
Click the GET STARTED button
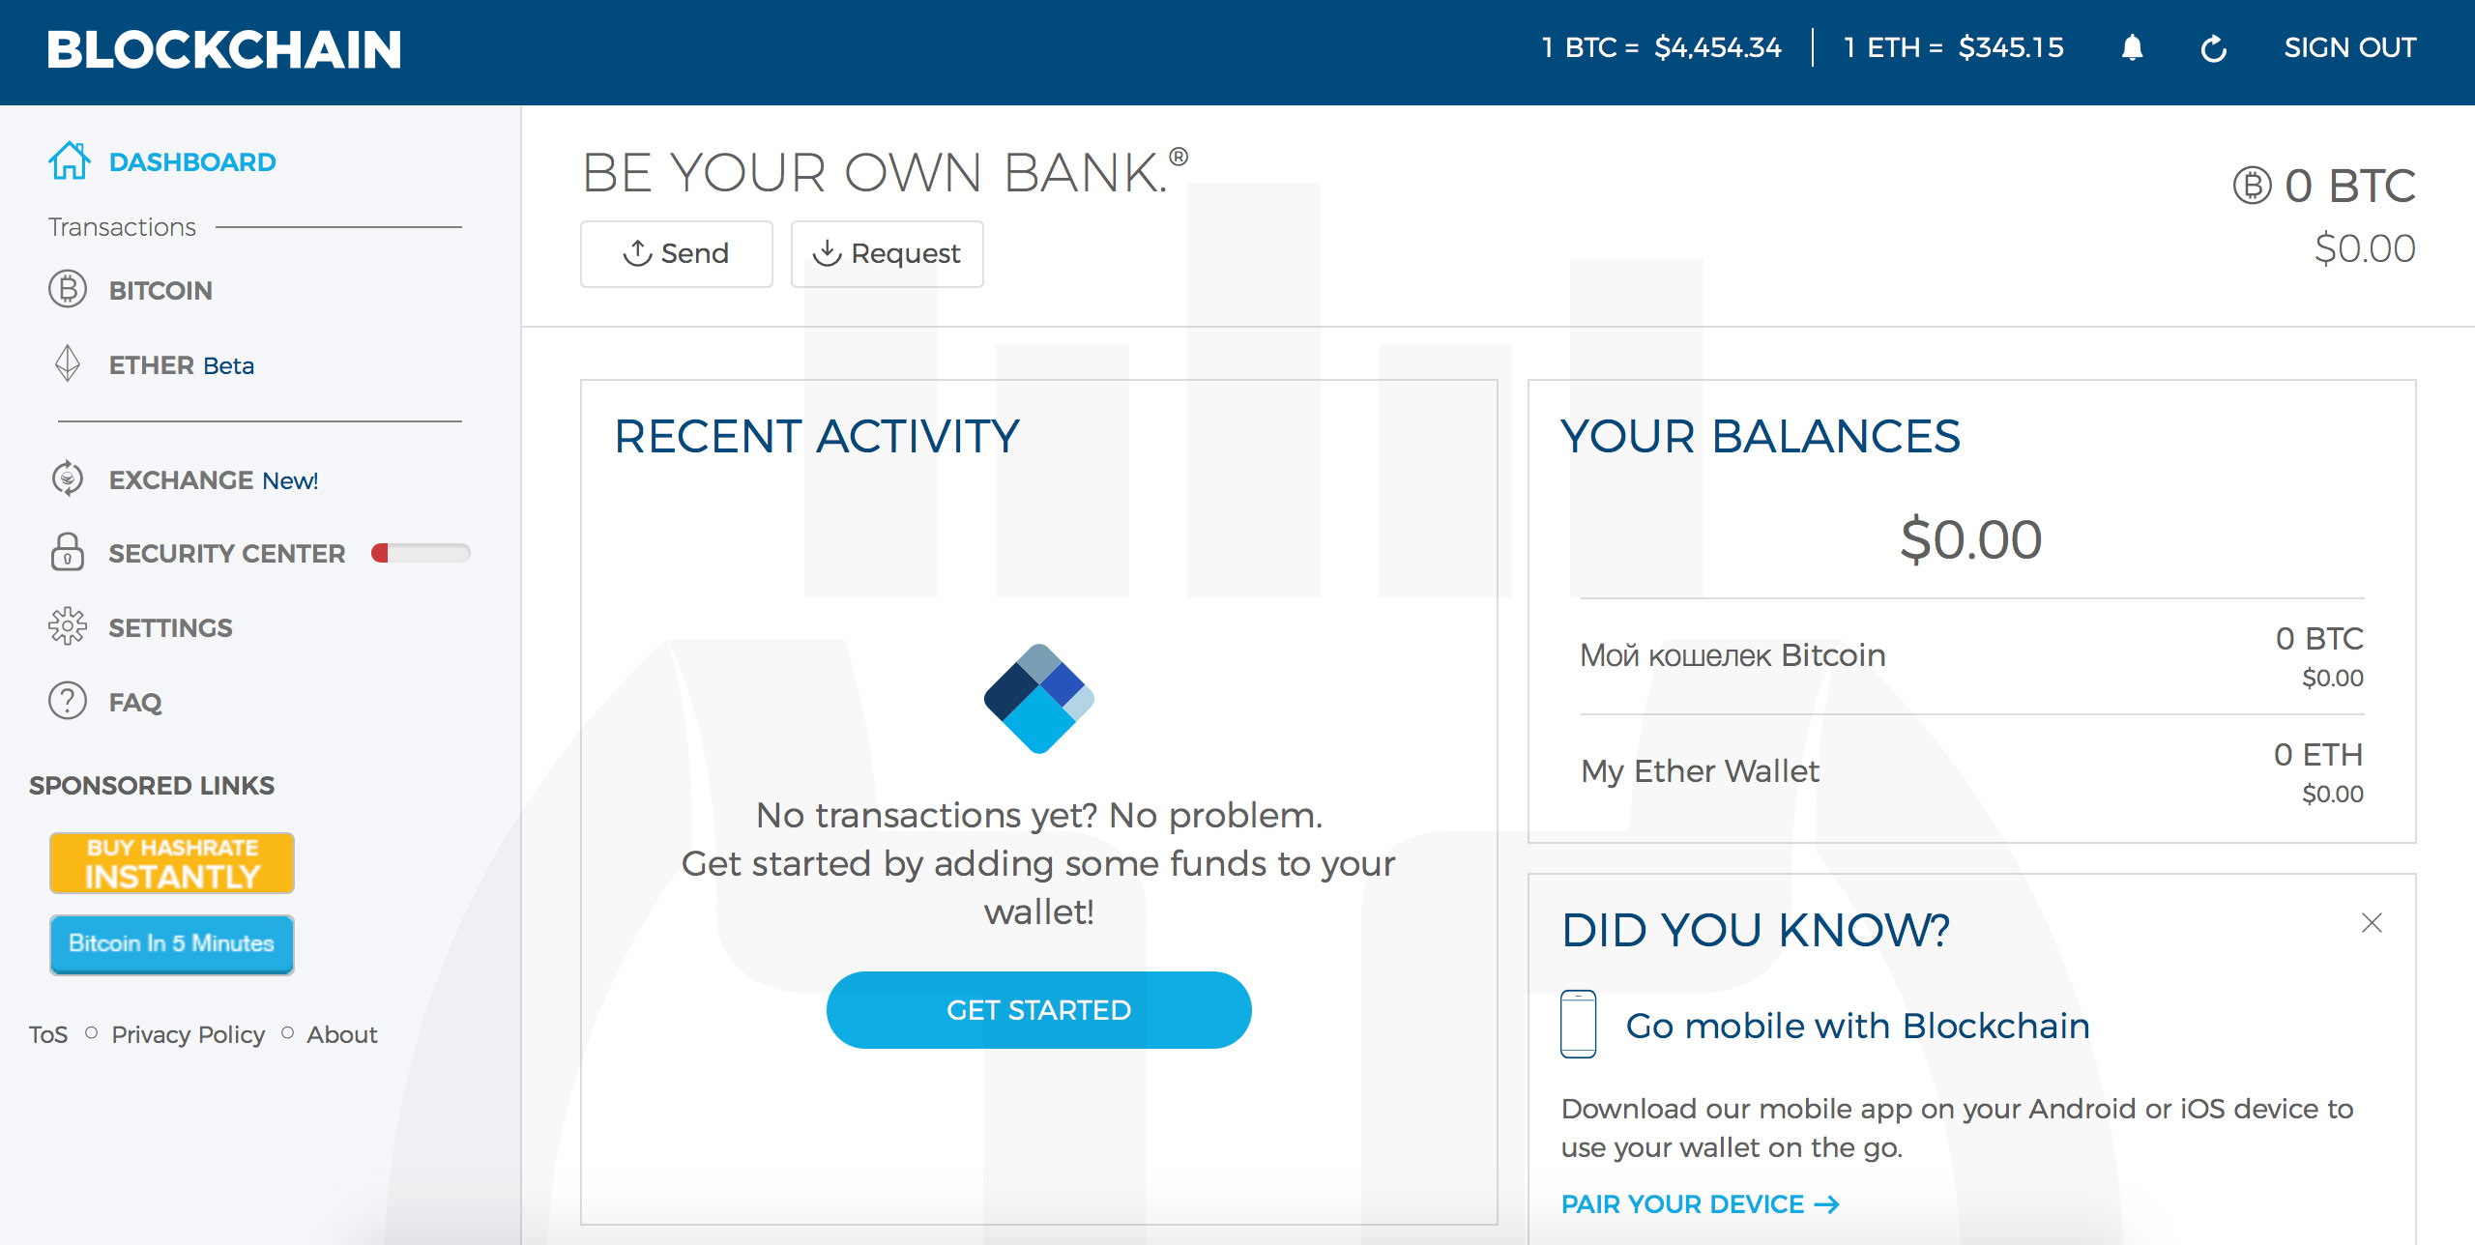click(1036, 1008)
